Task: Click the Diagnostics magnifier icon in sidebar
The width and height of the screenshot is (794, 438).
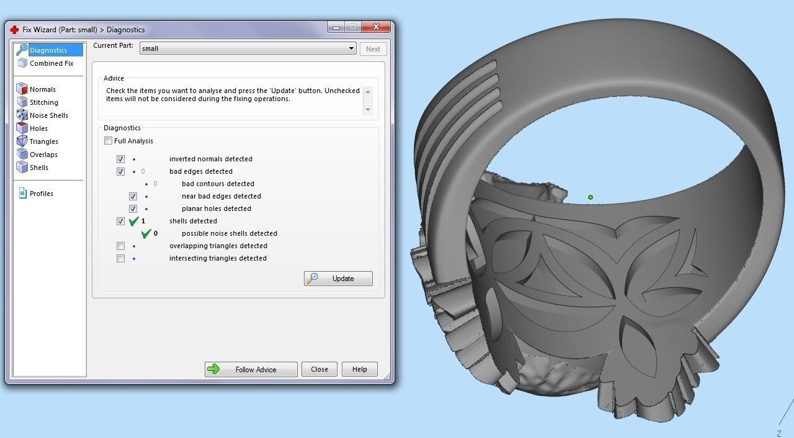Action: click(22, 50)
